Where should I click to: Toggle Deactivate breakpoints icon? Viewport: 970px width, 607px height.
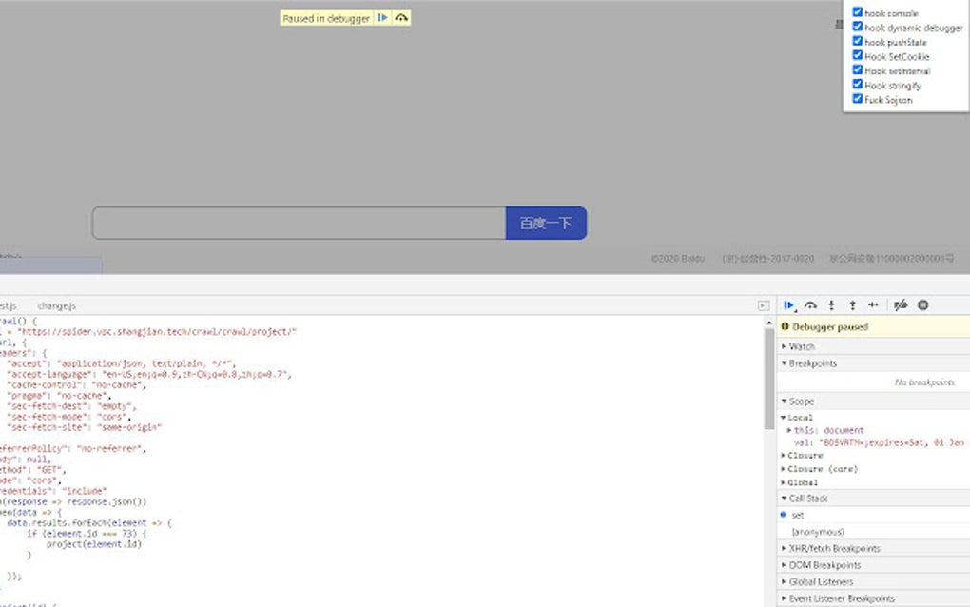(900, 305)
